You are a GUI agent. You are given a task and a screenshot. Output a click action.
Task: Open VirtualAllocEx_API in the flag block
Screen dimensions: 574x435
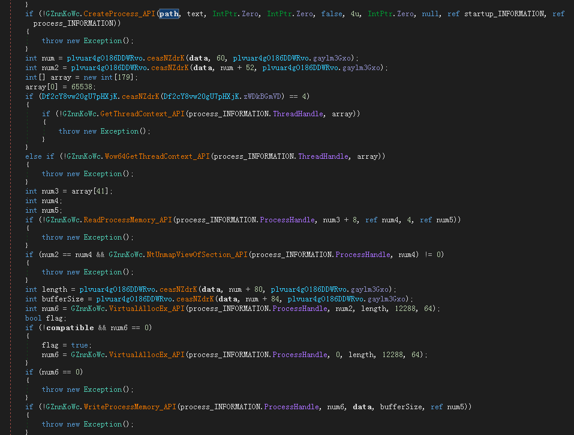click(147, 355)
